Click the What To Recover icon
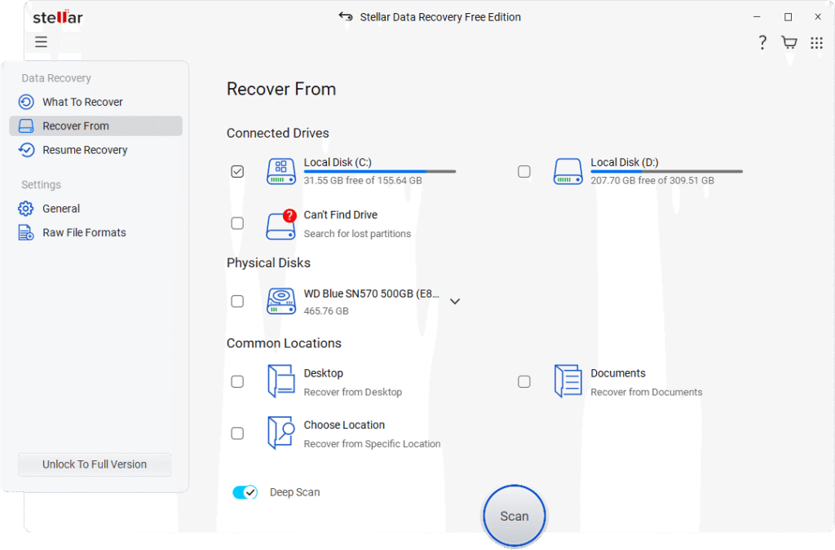The image size is (835, 550). 26,102
